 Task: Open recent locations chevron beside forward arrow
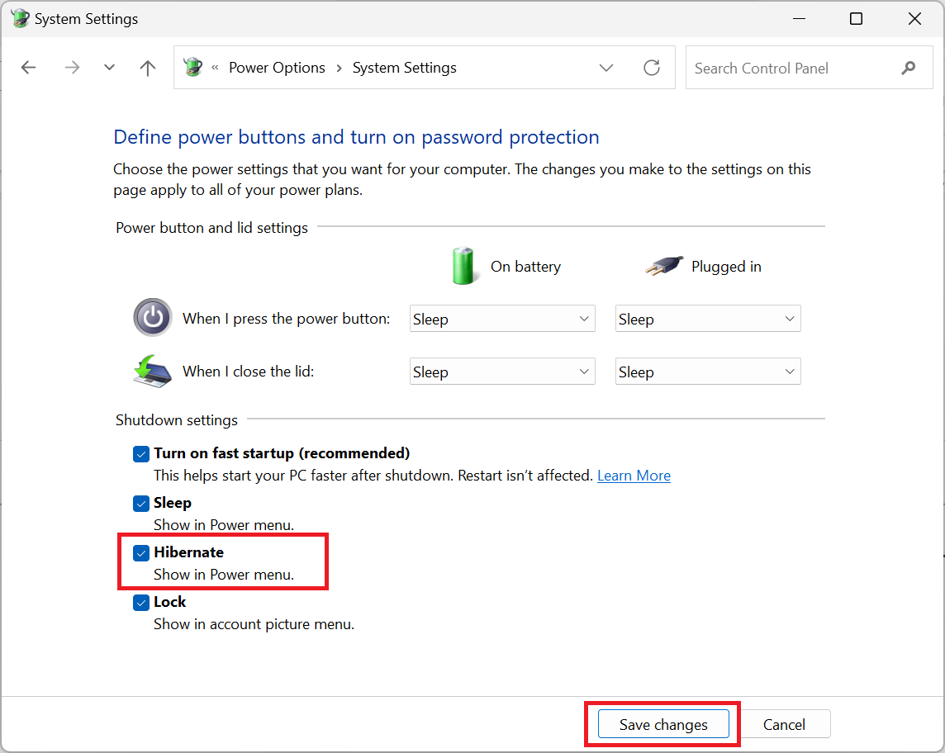(x=109, y=68)
